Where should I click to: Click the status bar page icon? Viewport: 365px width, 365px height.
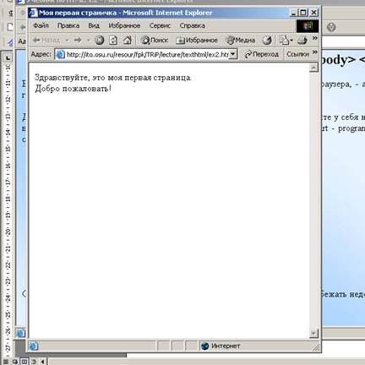click(x=34, y=346)
